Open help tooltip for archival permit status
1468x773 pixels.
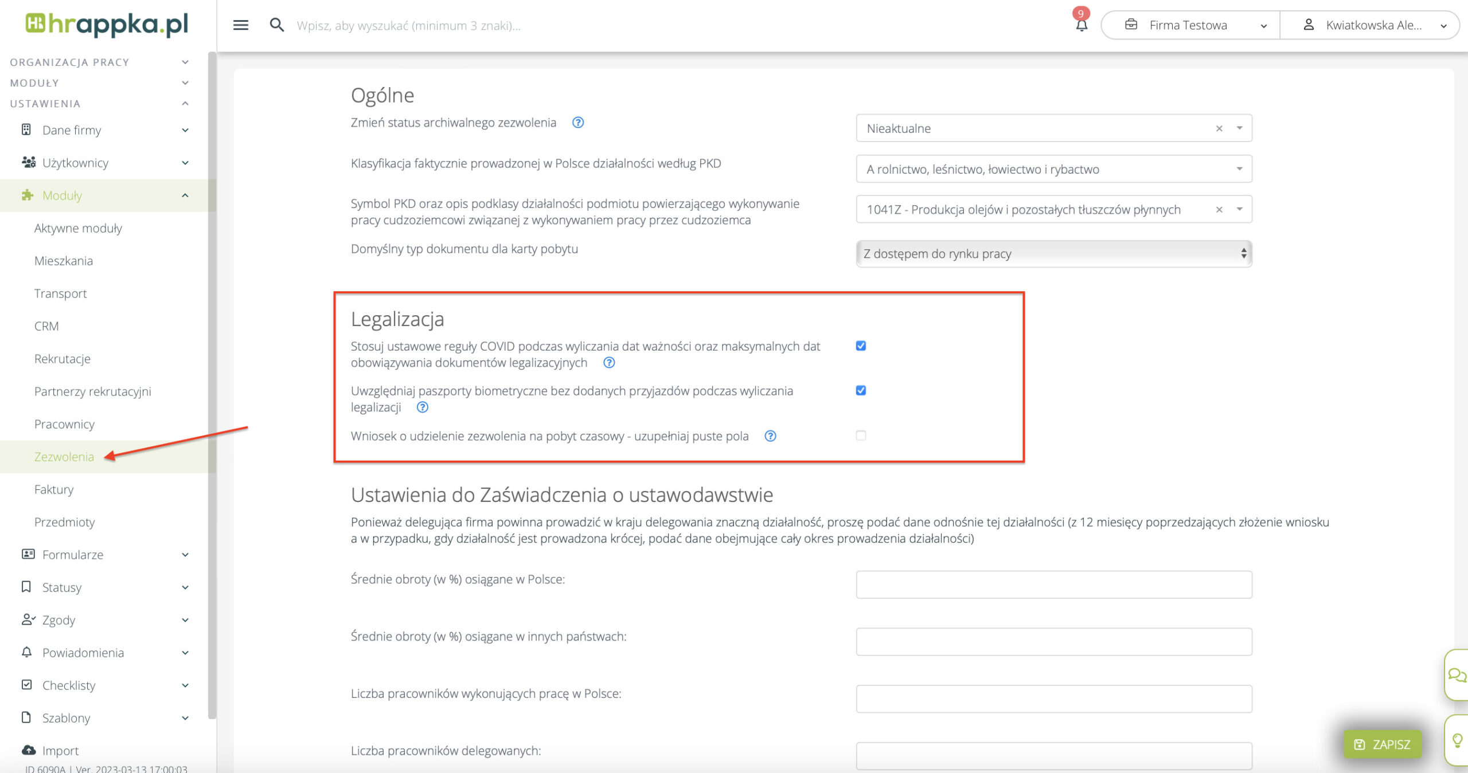click(x=577, y=123)
